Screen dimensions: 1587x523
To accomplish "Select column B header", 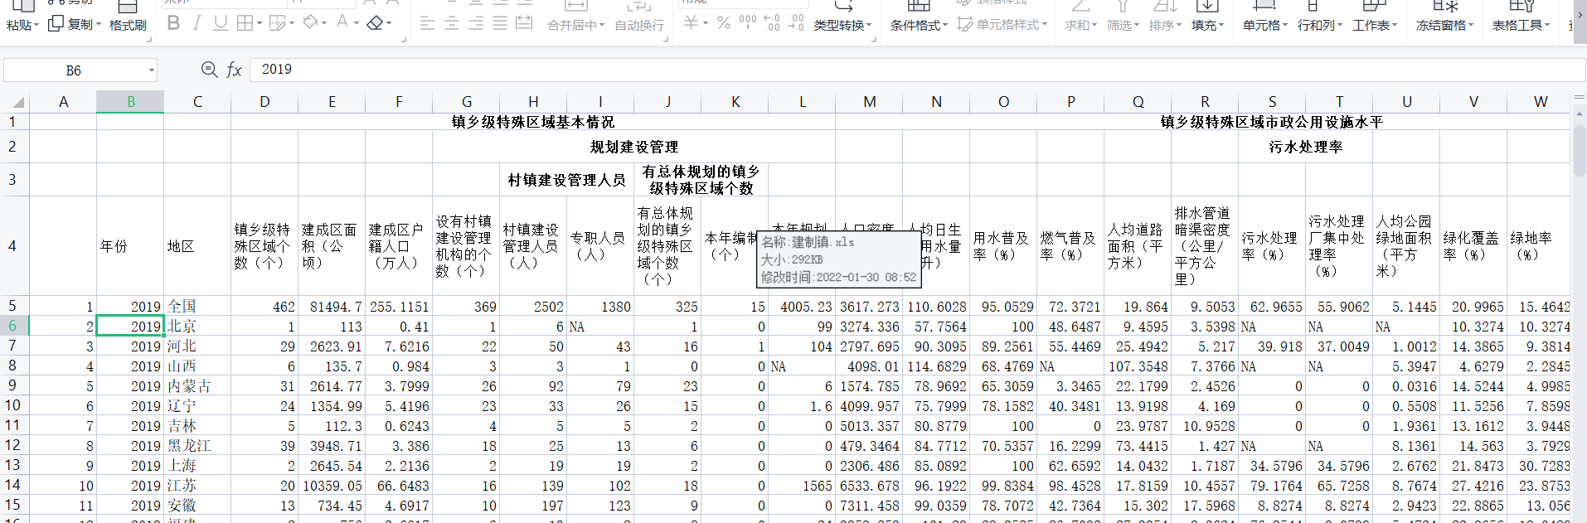I will pyautogui.click(x=130, y=102).
